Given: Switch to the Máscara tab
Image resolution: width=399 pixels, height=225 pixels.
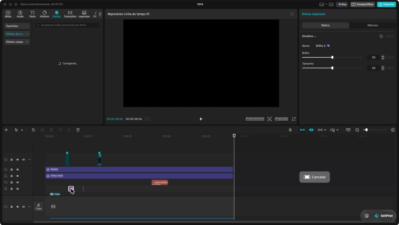Looking at the screenshot, I should (x=372, y=25).
